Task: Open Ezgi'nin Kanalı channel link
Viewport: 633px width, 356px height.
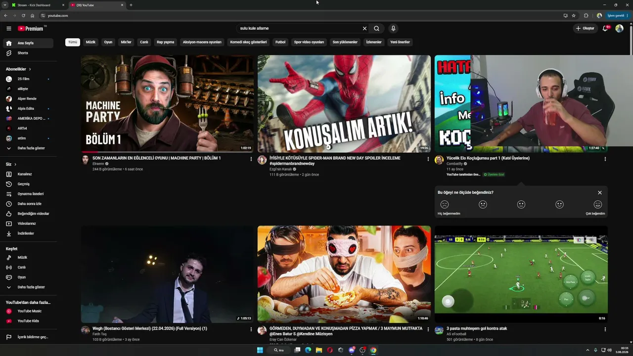Action: coord(280,169)
